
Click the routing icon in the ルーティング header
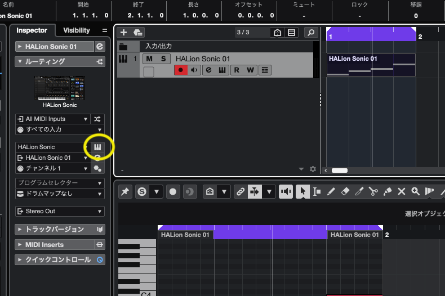pos(100,61)
